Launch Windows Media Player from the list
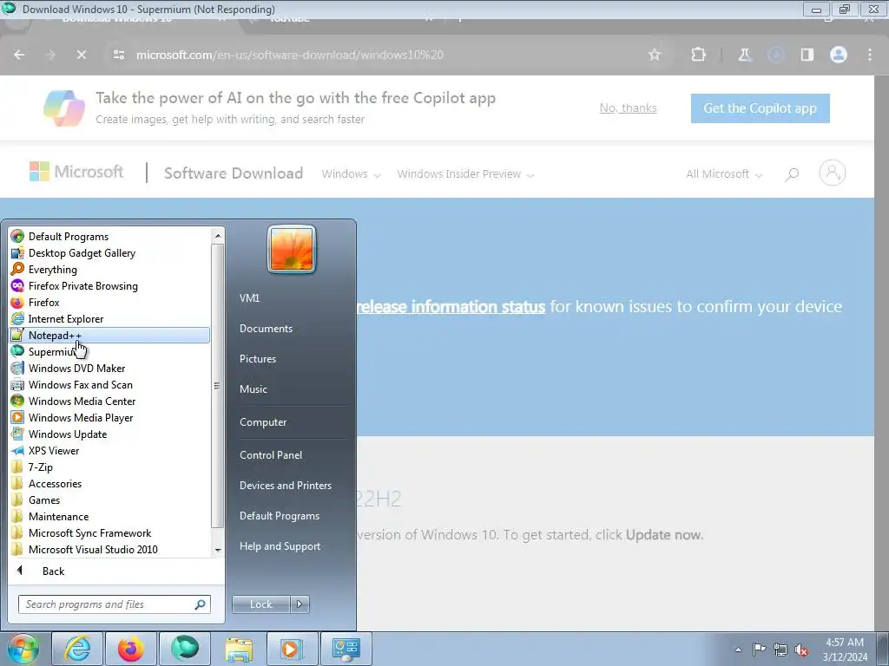889x666 pixels. 110,417
